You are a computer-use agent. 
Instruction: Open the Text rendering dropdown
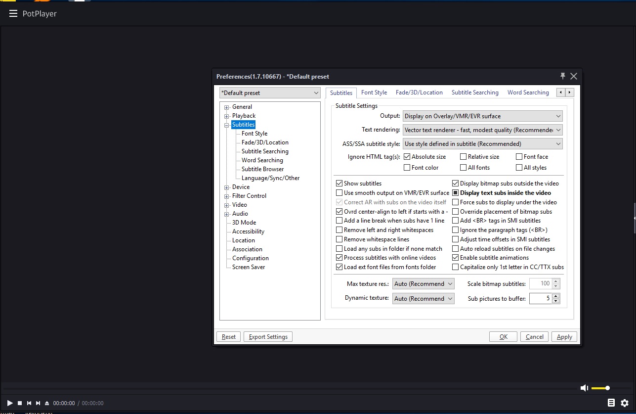(x=483, y=130)
